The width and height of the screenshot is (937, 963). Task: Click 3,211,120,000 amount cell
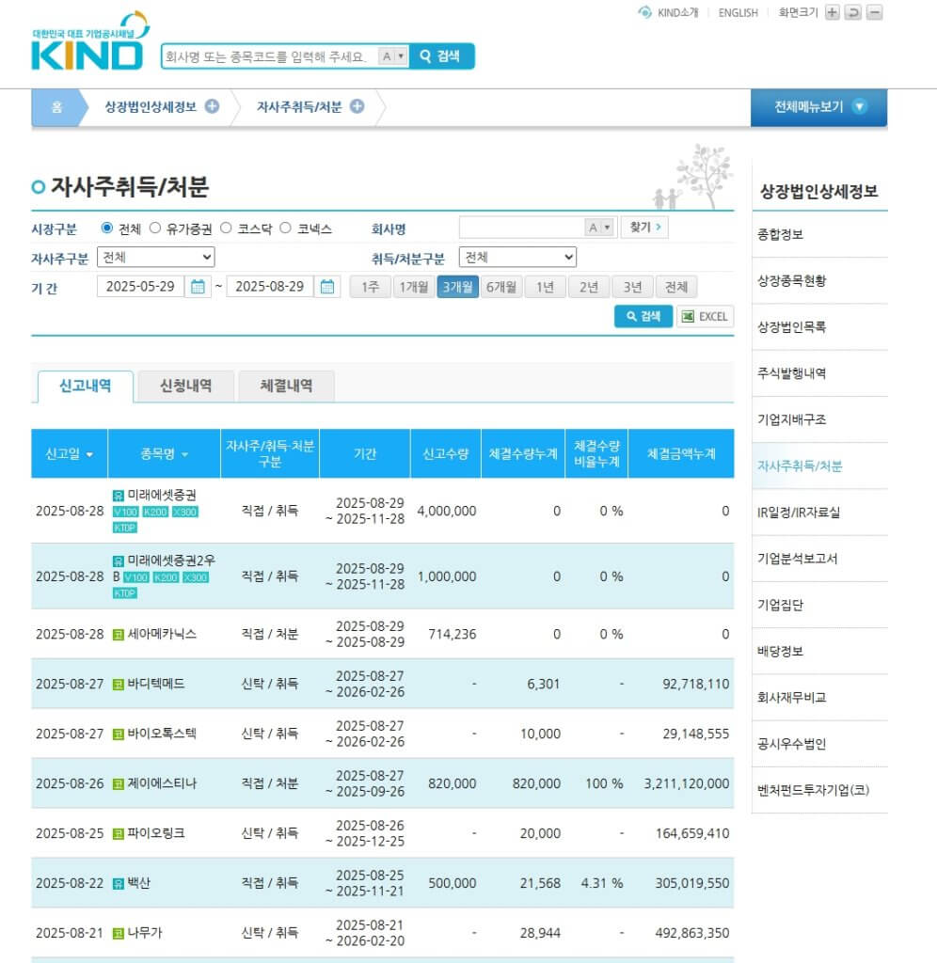click(x=687, y=783)
